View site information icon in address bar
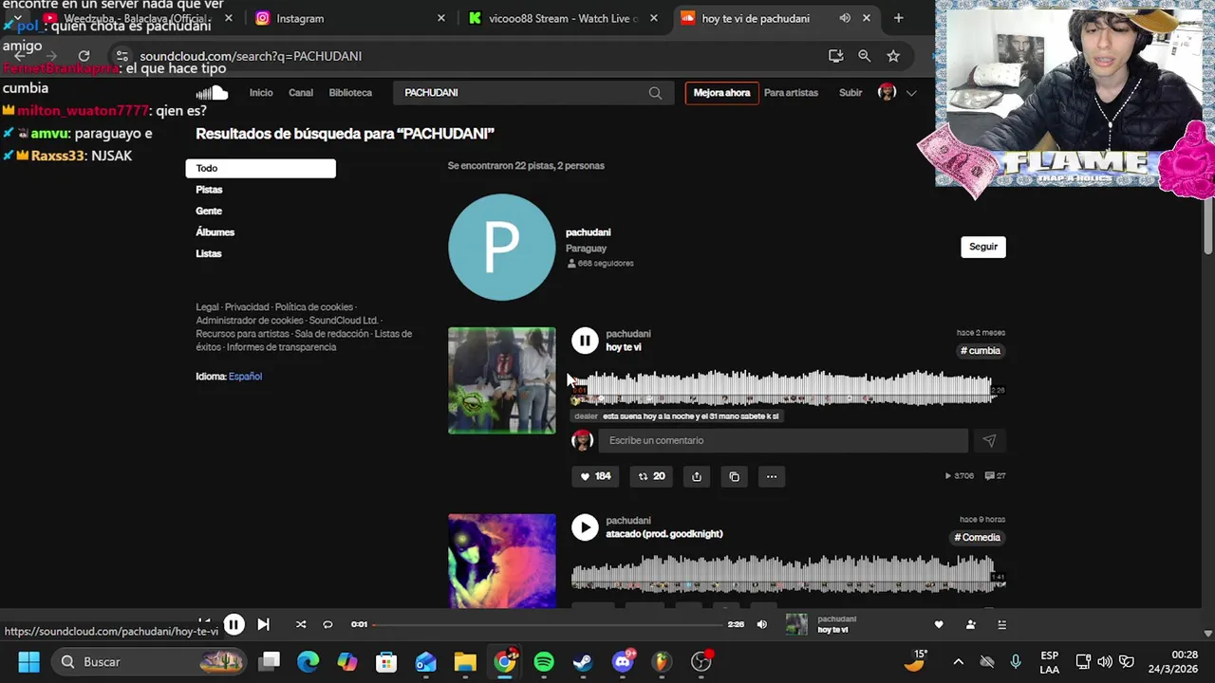1215x683 pixels. click(x=121, y=56)
